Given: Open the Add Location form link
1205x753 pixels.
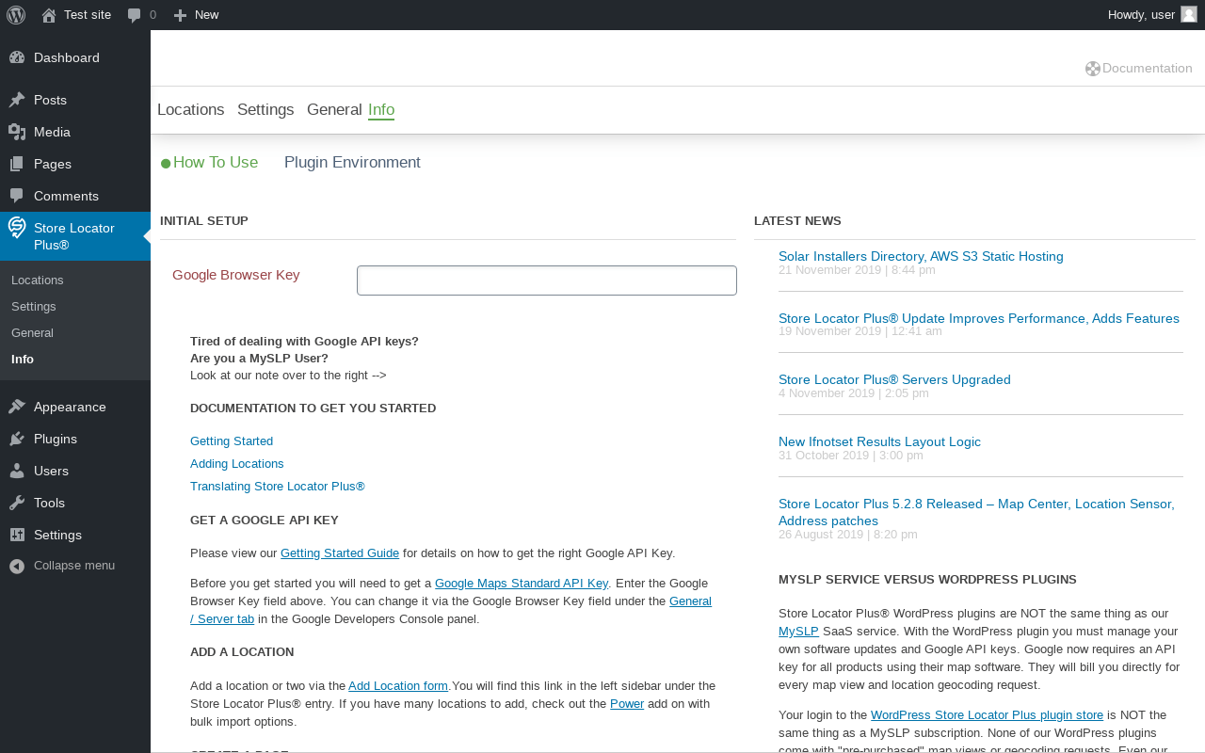Looking at the screenshot, I should pos(398,686).
